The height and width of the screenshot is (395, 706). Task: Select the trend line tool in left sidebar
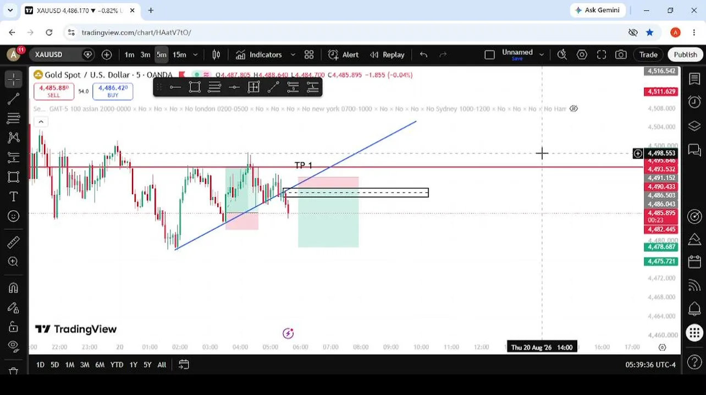click(x=14, y=99)
